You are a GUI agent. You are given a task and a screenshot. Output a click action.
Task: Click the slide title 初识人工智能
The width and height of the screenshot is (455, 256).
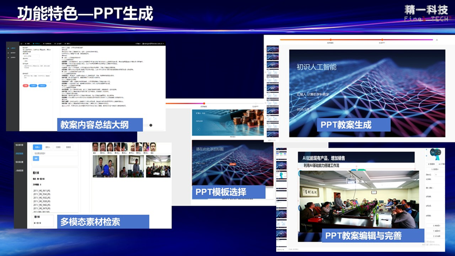(x=316, y=67)
